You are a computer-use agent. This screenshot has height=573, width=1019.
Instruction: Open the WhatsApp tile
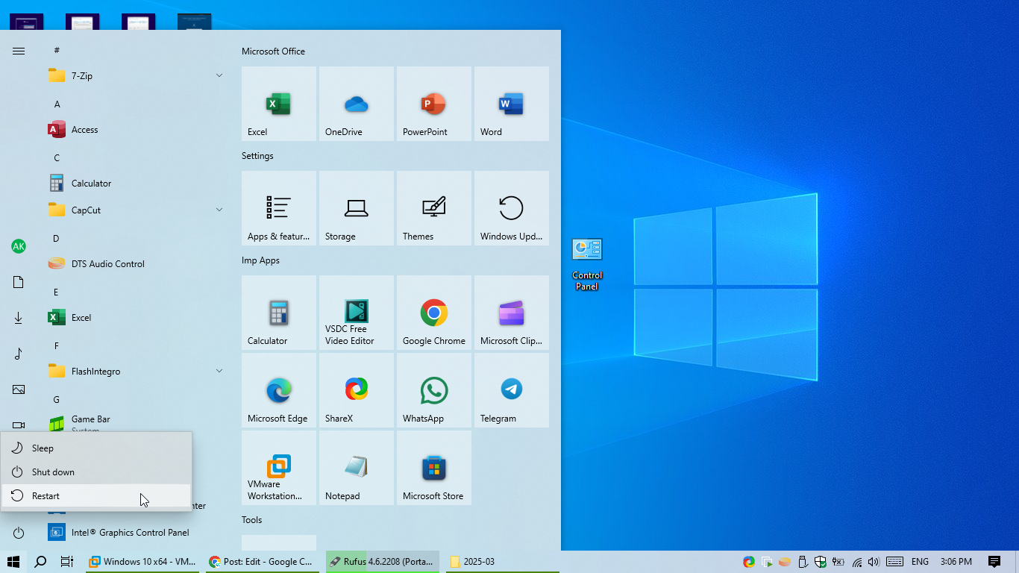434,390
